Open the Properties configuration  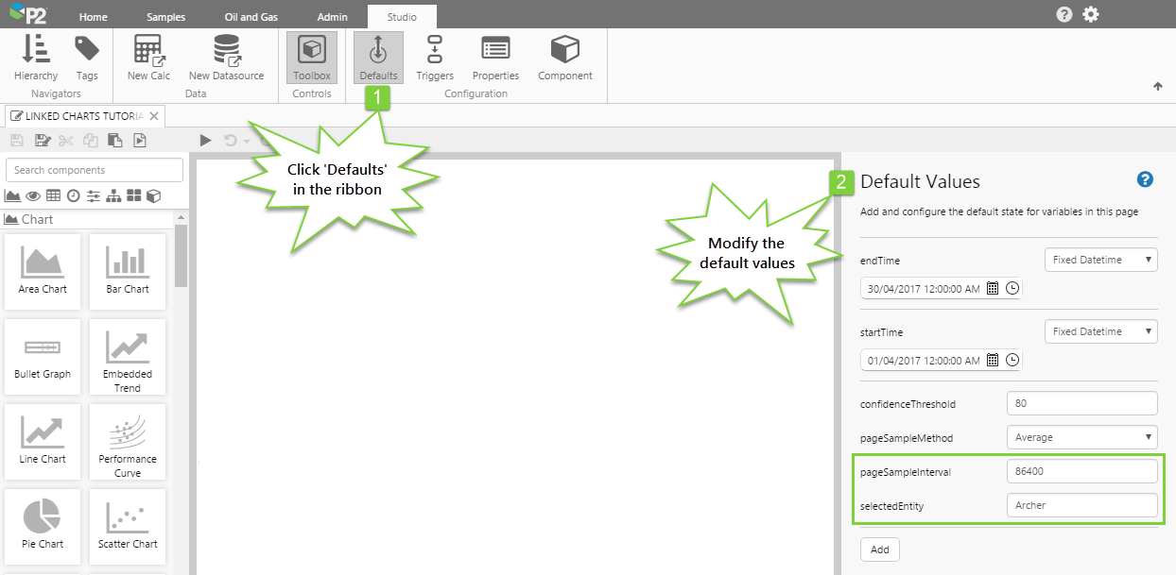(x=495, y=57)
